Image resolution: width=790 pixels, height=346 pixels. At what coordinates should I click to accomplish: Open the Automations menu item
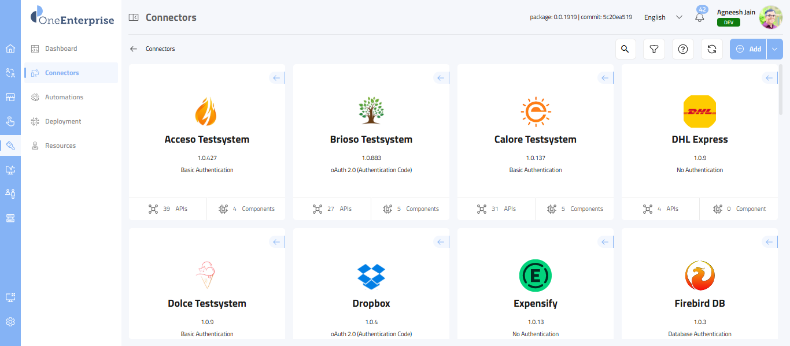pyautogui.click(x=64, y=97)
